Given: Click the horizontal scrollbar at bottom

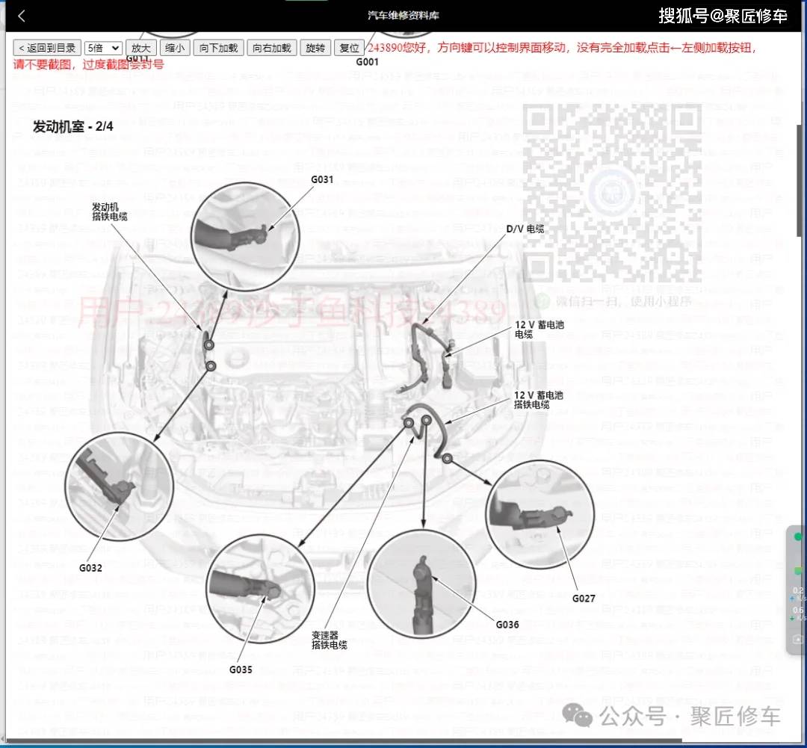Looking at the screenshot, I should tap(342, 742).
